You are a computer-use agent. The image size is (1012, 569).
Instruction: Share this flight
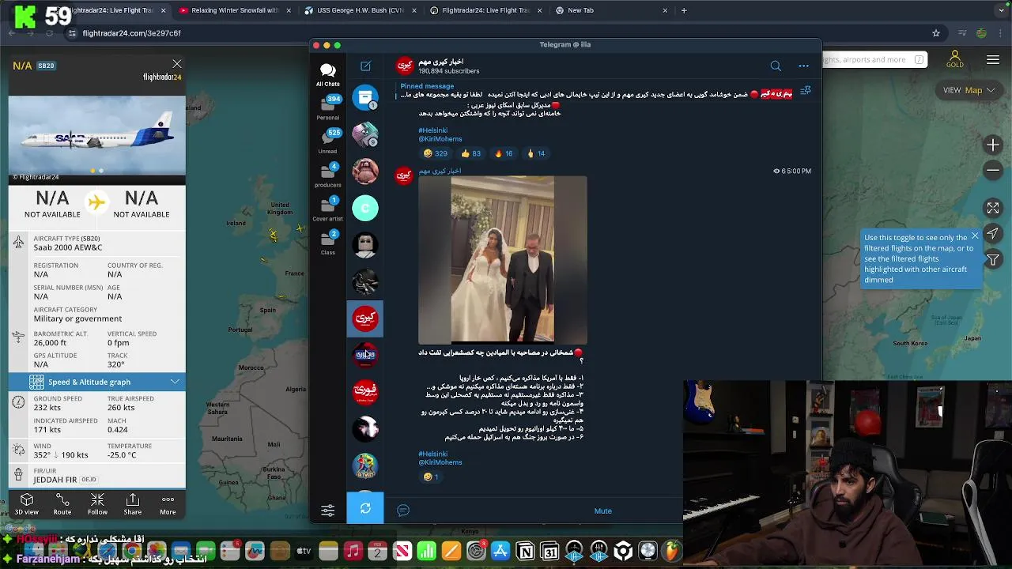click(x=133, y=504)
